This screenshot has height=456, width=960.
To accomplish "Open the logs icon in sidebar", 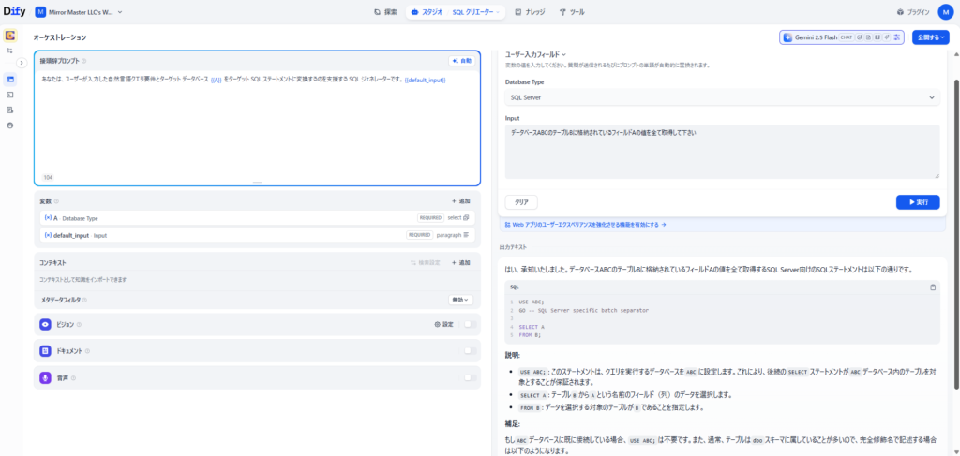I will [9, 110].
